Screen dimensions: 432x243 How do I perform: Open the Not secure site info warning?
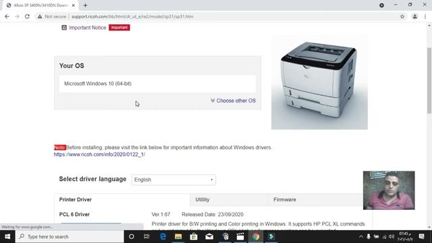pyautogui.click(x=52, y=16)
